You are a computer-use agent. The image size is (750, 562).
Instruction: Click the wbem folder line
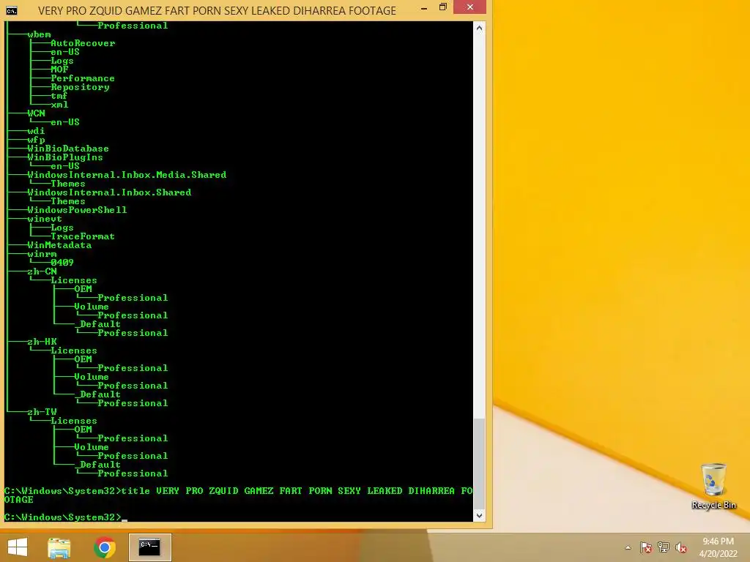coord(39,34)
